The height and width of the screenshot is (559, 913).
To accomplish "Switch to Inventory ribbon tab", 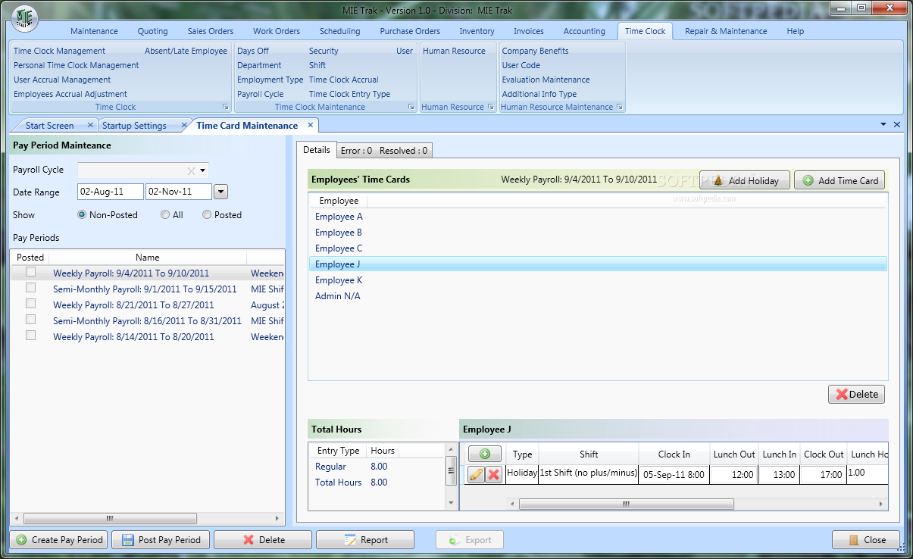I will point(477,31).
